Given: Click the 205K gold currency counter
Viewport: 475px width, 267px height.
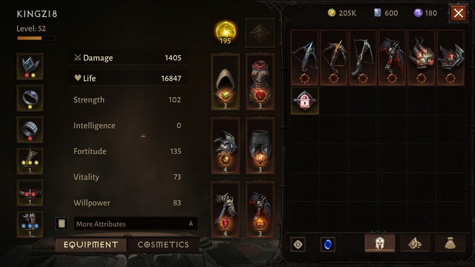Looking at the screenshot, I should [342, 13].
